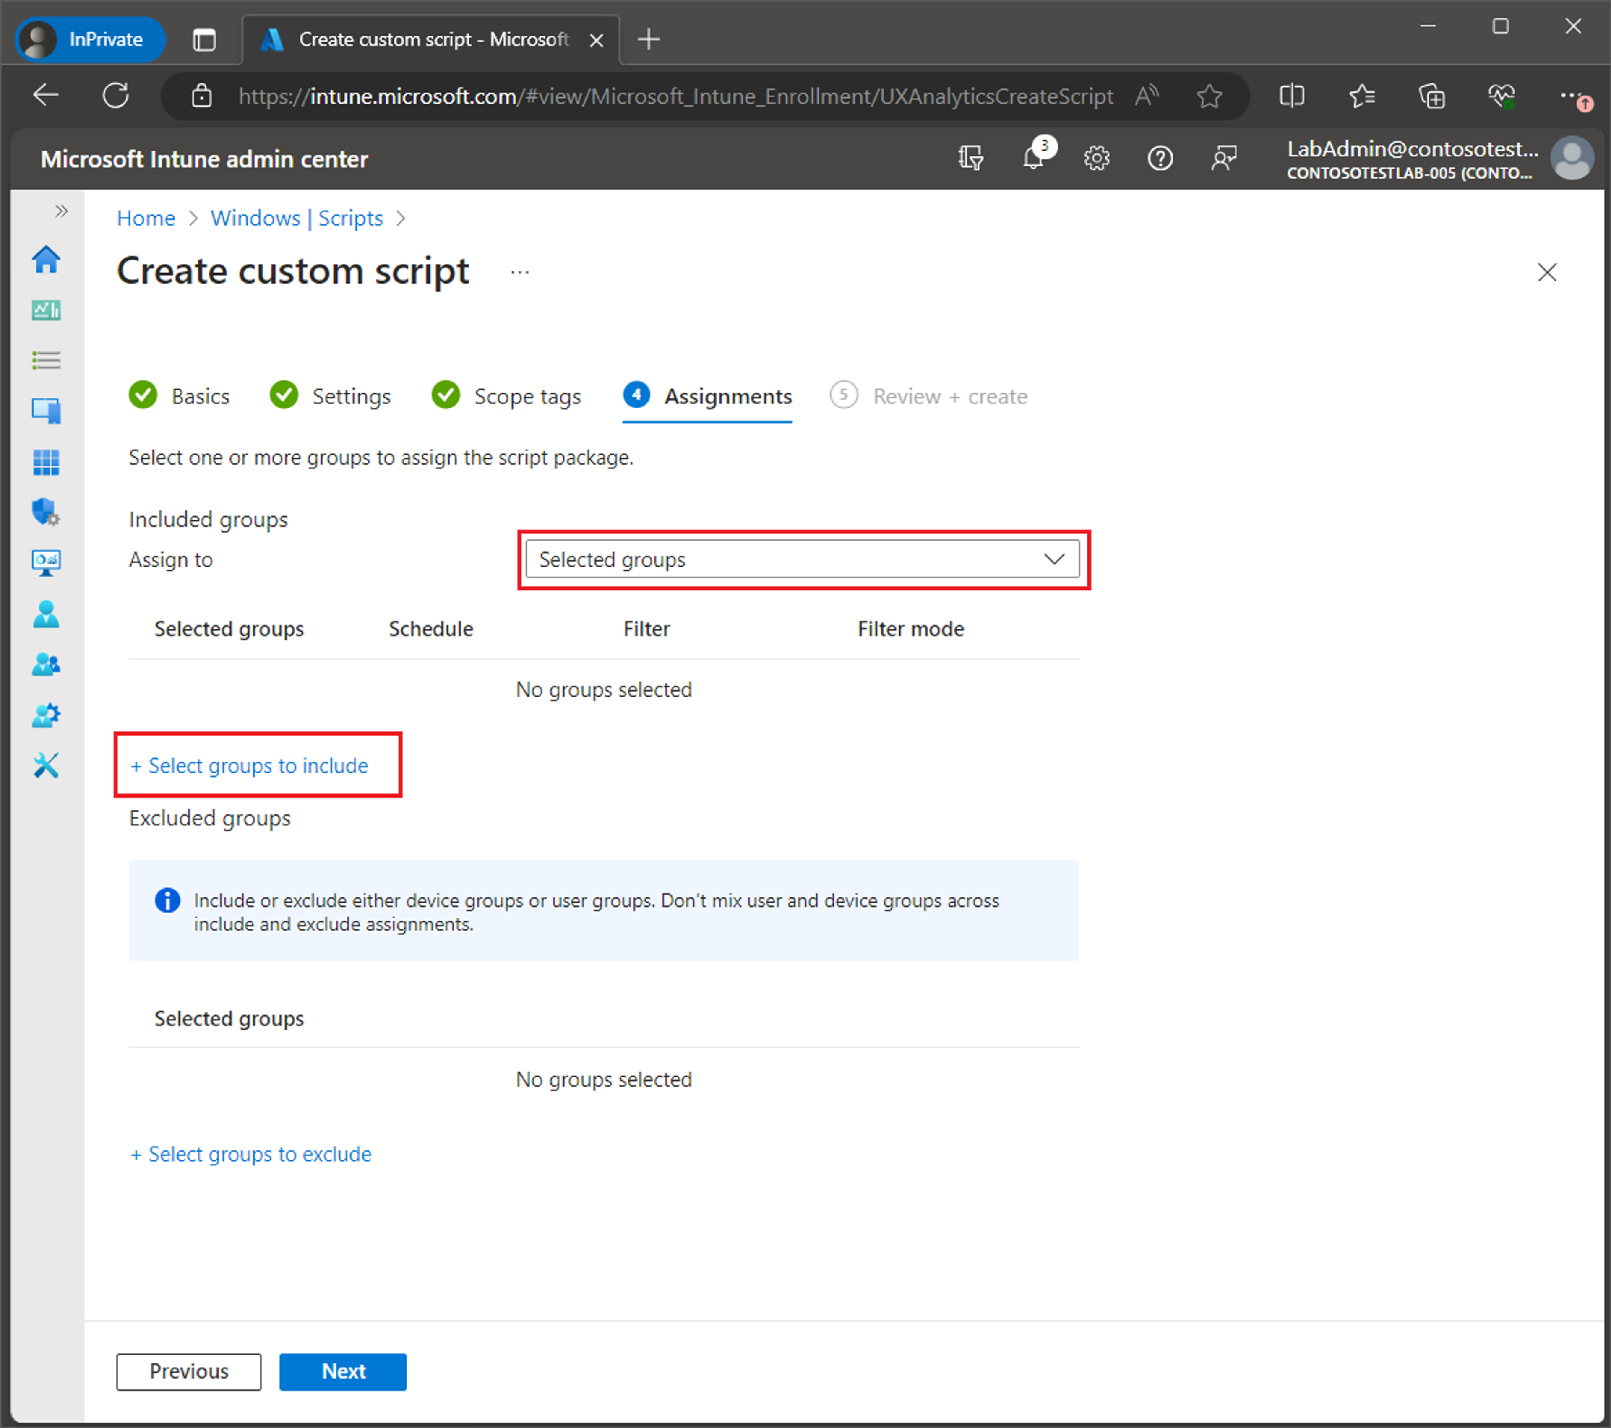The height and width of the screenshot is (1428, 1611).
Task: Open the Collections icon in toolbar
Action: [1431, 95]
